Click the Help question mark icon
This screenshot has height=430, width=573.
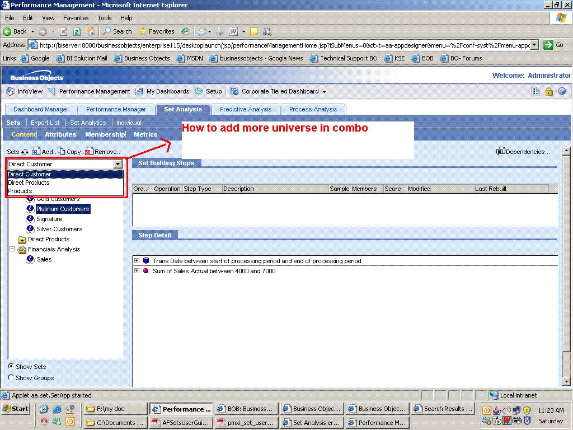click(562, 91)
